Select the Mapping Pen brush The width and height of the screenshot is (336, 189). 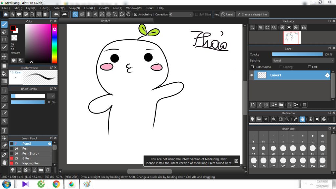point(31,163)
